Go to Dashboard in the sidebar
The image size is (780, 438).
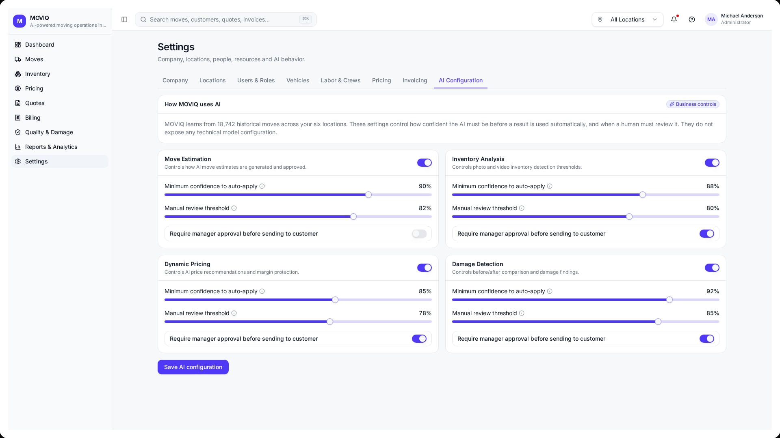pos(60,45)
